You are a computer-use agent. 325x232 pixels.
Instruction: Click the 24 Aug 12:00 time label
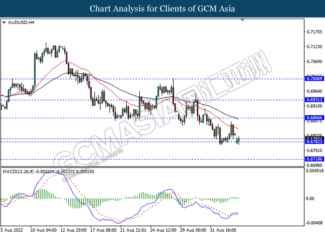tap(163, 230)
